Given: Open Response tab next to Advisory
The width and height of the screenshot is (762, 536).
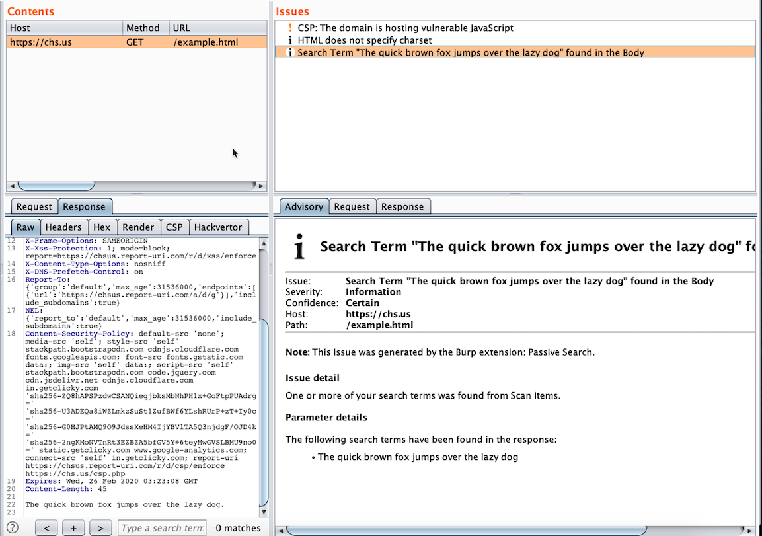Looking at the screenshot, I should pos(402,207).
